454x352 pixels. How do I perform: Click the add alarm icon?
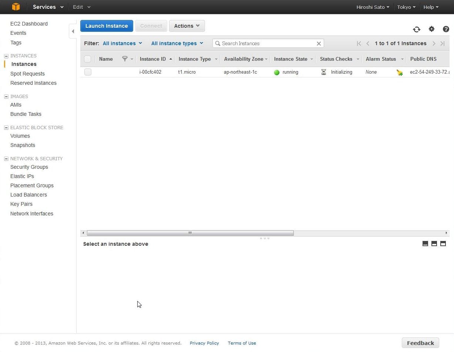[400, 73]
